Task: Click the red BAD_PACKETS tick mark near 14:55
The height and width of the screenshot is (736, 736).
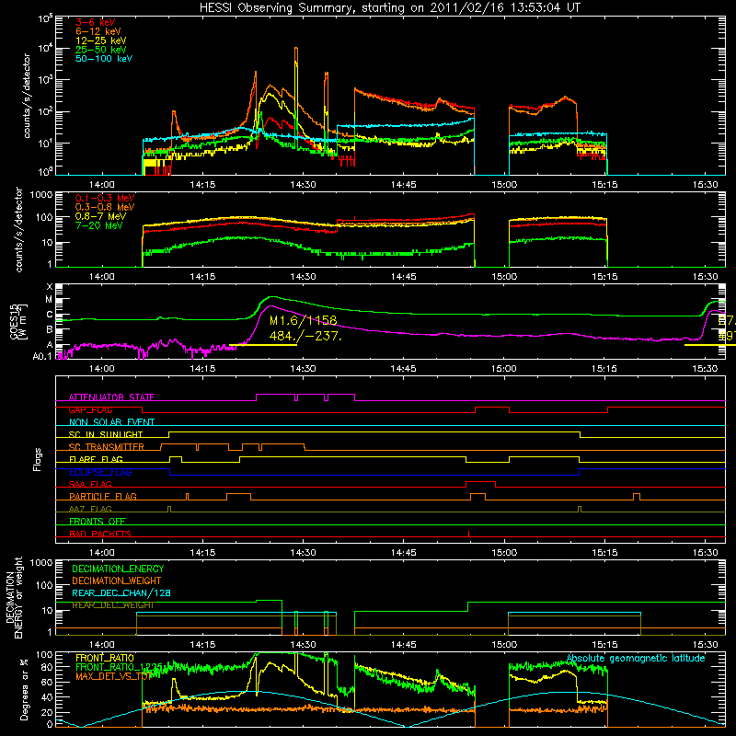Action: 468,534
